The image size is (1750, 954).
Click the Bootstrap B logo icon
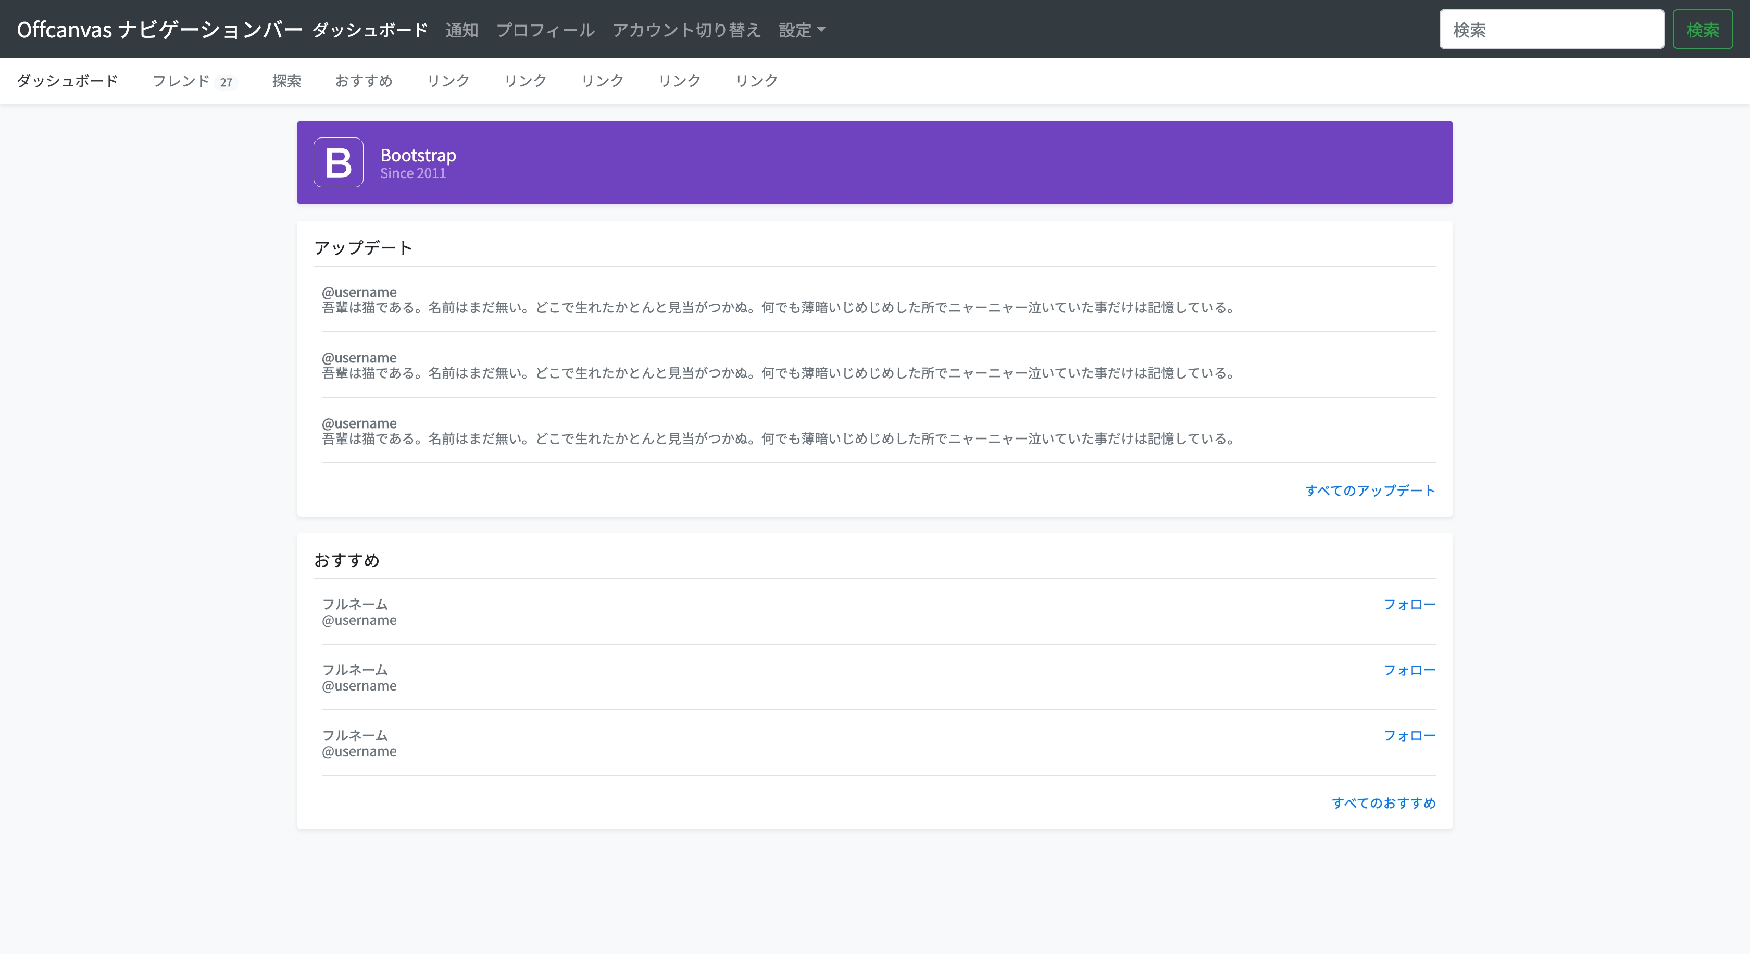pyautogui.click(x=337, y=162)
